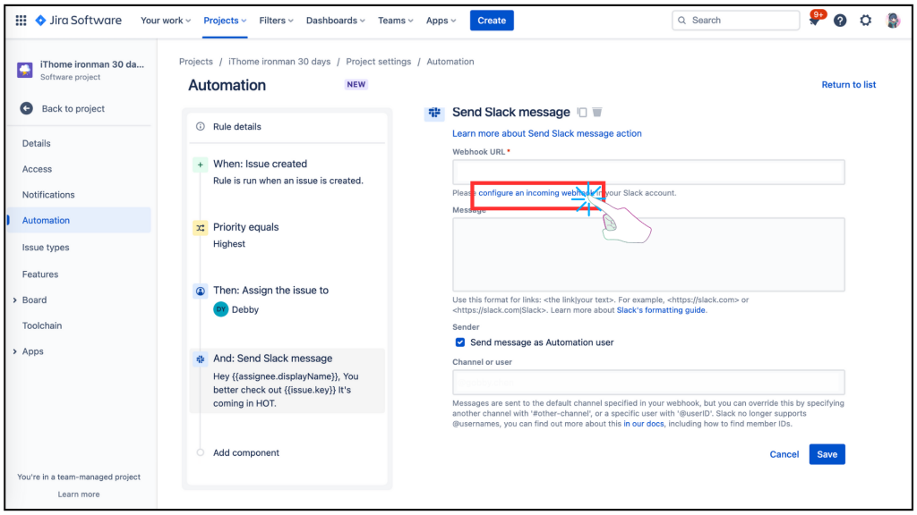Viewport: 917px width, 515px height.
Task: Click Add component
Action: coord(245,452)
